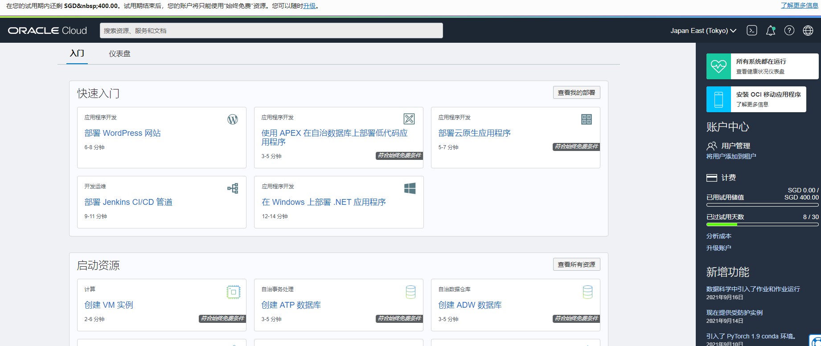821x346 pixels.
Task: Click the SGD 400.00 credit amount in billing
Action: tap(801, 197)
